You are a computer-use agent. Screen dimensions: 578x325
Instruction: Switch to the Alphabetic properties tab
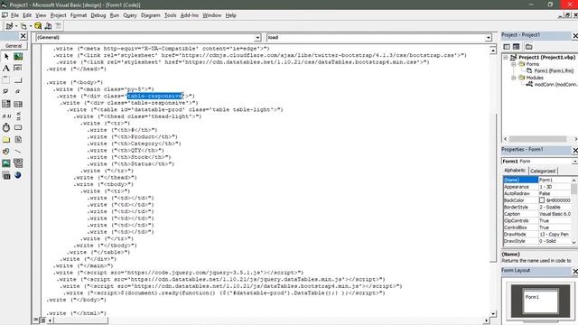click(515, 171)
